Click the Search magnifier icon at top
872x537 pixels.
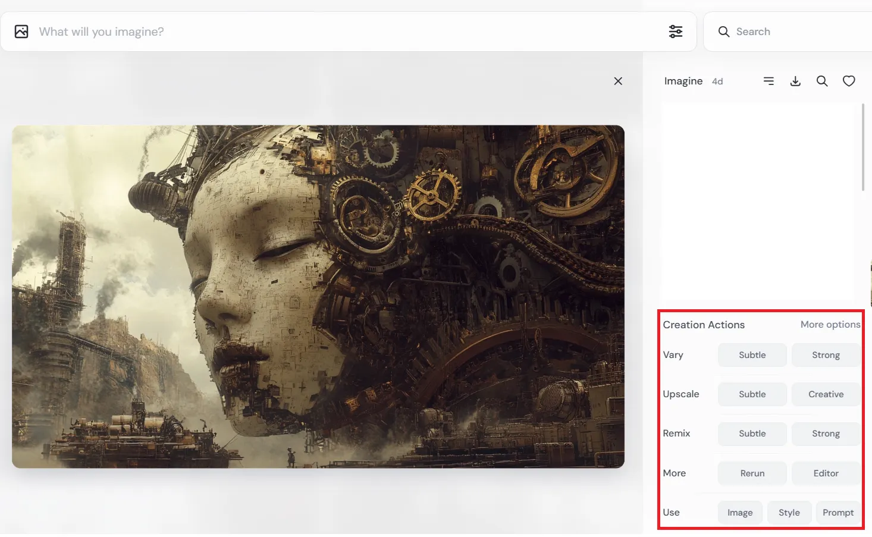click(x=723, y=32)
